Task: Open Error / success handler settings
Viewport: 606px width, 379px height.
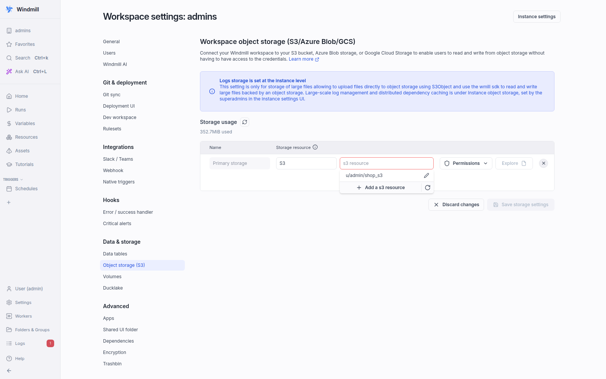Action: coord(128,212)
